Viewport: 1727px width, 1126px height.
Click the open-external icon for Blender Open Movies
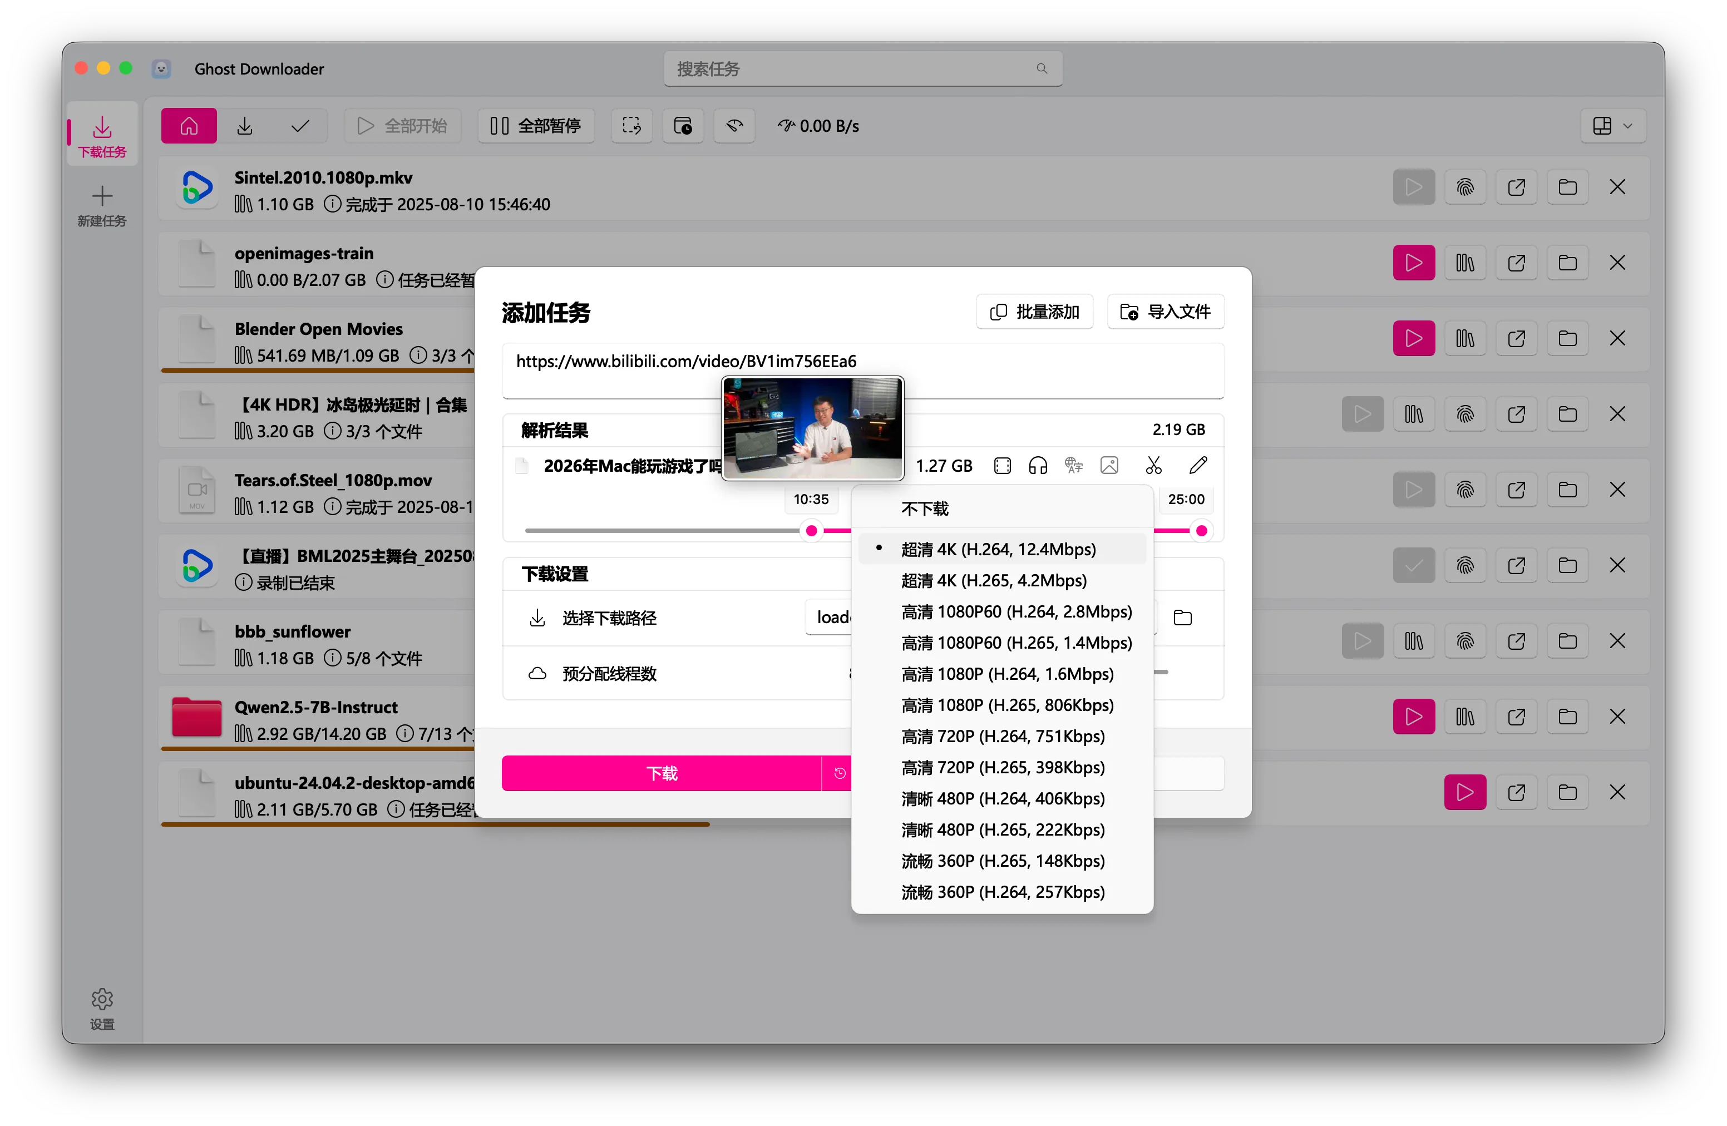click(x=1517, y=338)
